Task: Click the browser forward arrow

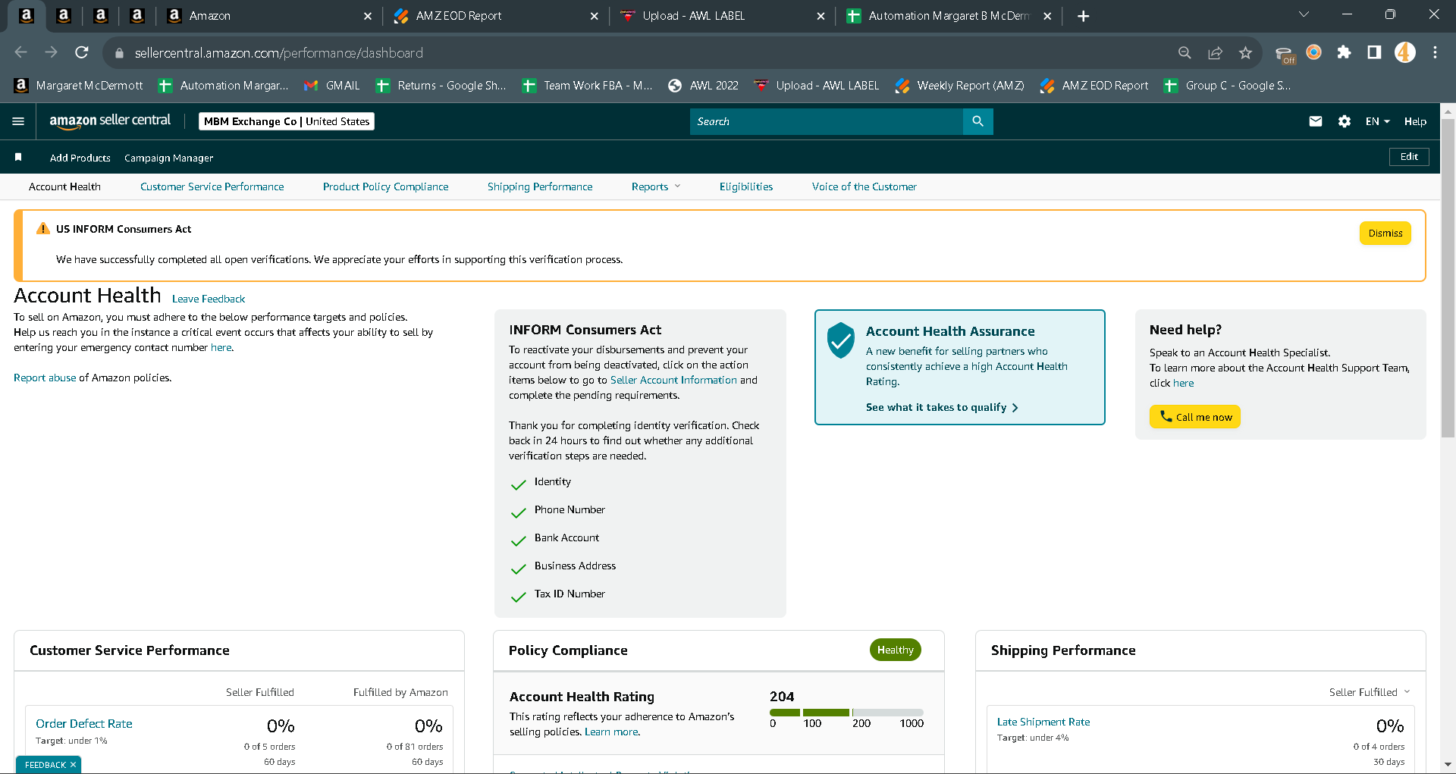Action: click(52, 52)
